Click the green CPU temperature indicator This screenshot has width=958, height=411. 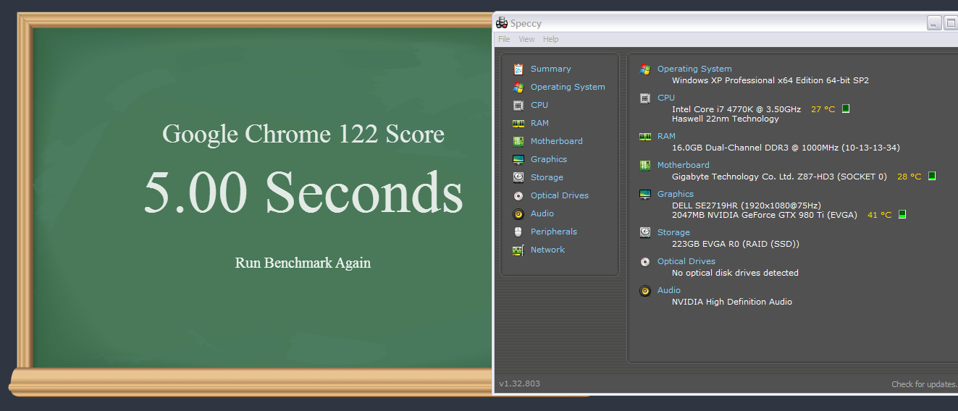point(845,109)
